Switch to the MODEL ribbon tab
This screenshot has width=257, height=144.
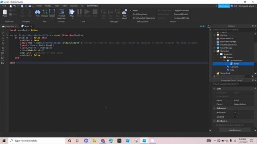(x=48, y=6)
